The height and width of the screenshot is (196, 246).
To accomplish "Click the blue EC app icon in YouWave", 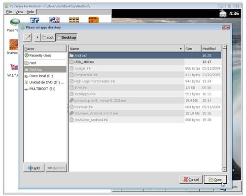I will (x=35, y=20).
